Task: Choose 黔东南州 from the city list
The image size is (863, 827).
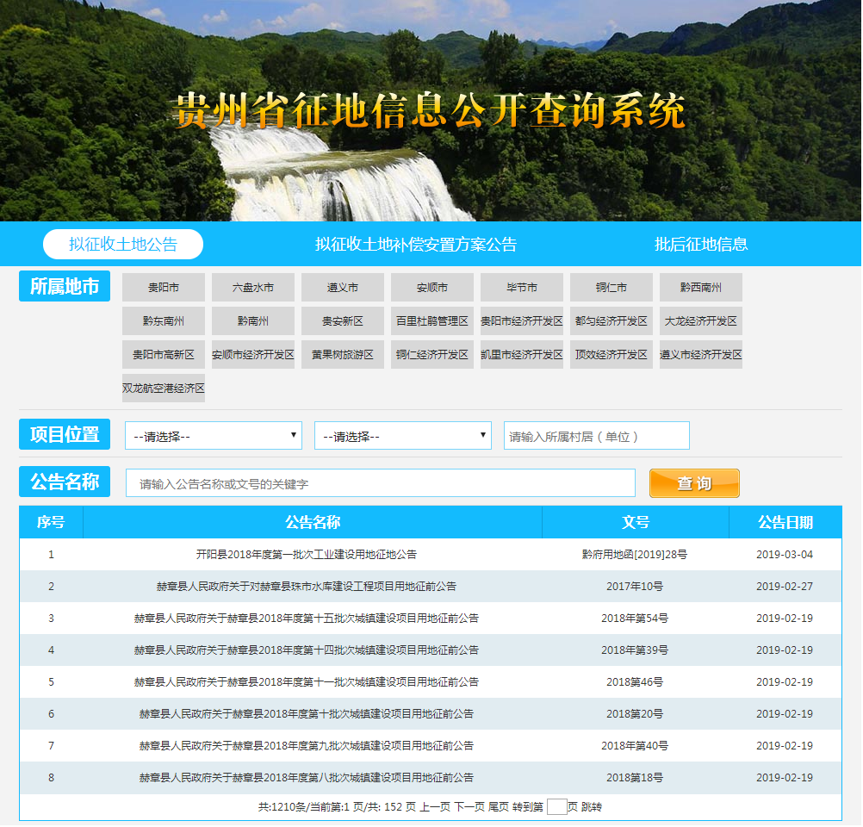Action: [164, 321]
